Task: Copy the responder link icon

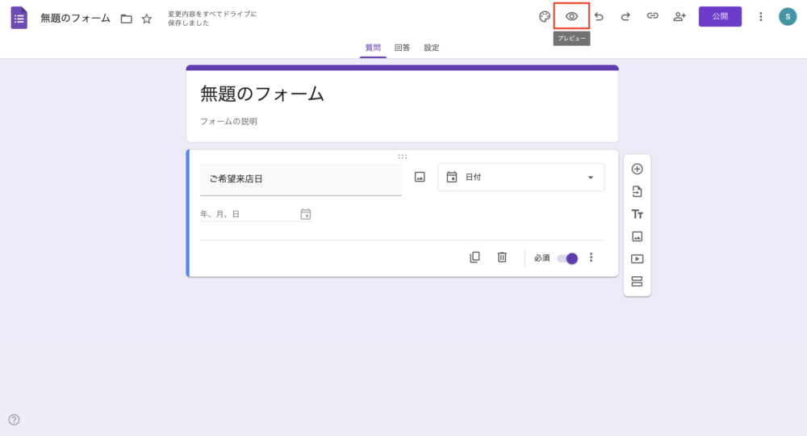Action: (653, 16)
